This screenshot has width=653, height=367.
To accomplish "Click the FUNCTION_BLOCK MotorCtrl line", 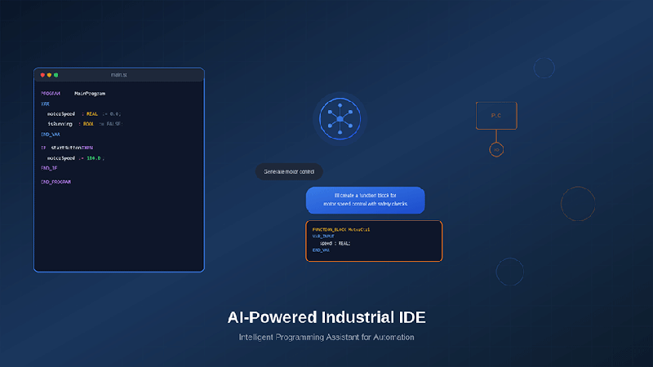I will pyautogui.click(x=341, y=229).
